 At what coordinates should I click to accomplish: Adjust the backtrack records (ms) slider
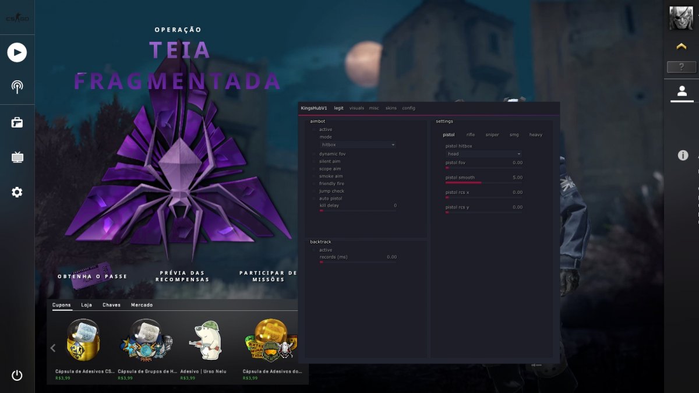(358, 262)
